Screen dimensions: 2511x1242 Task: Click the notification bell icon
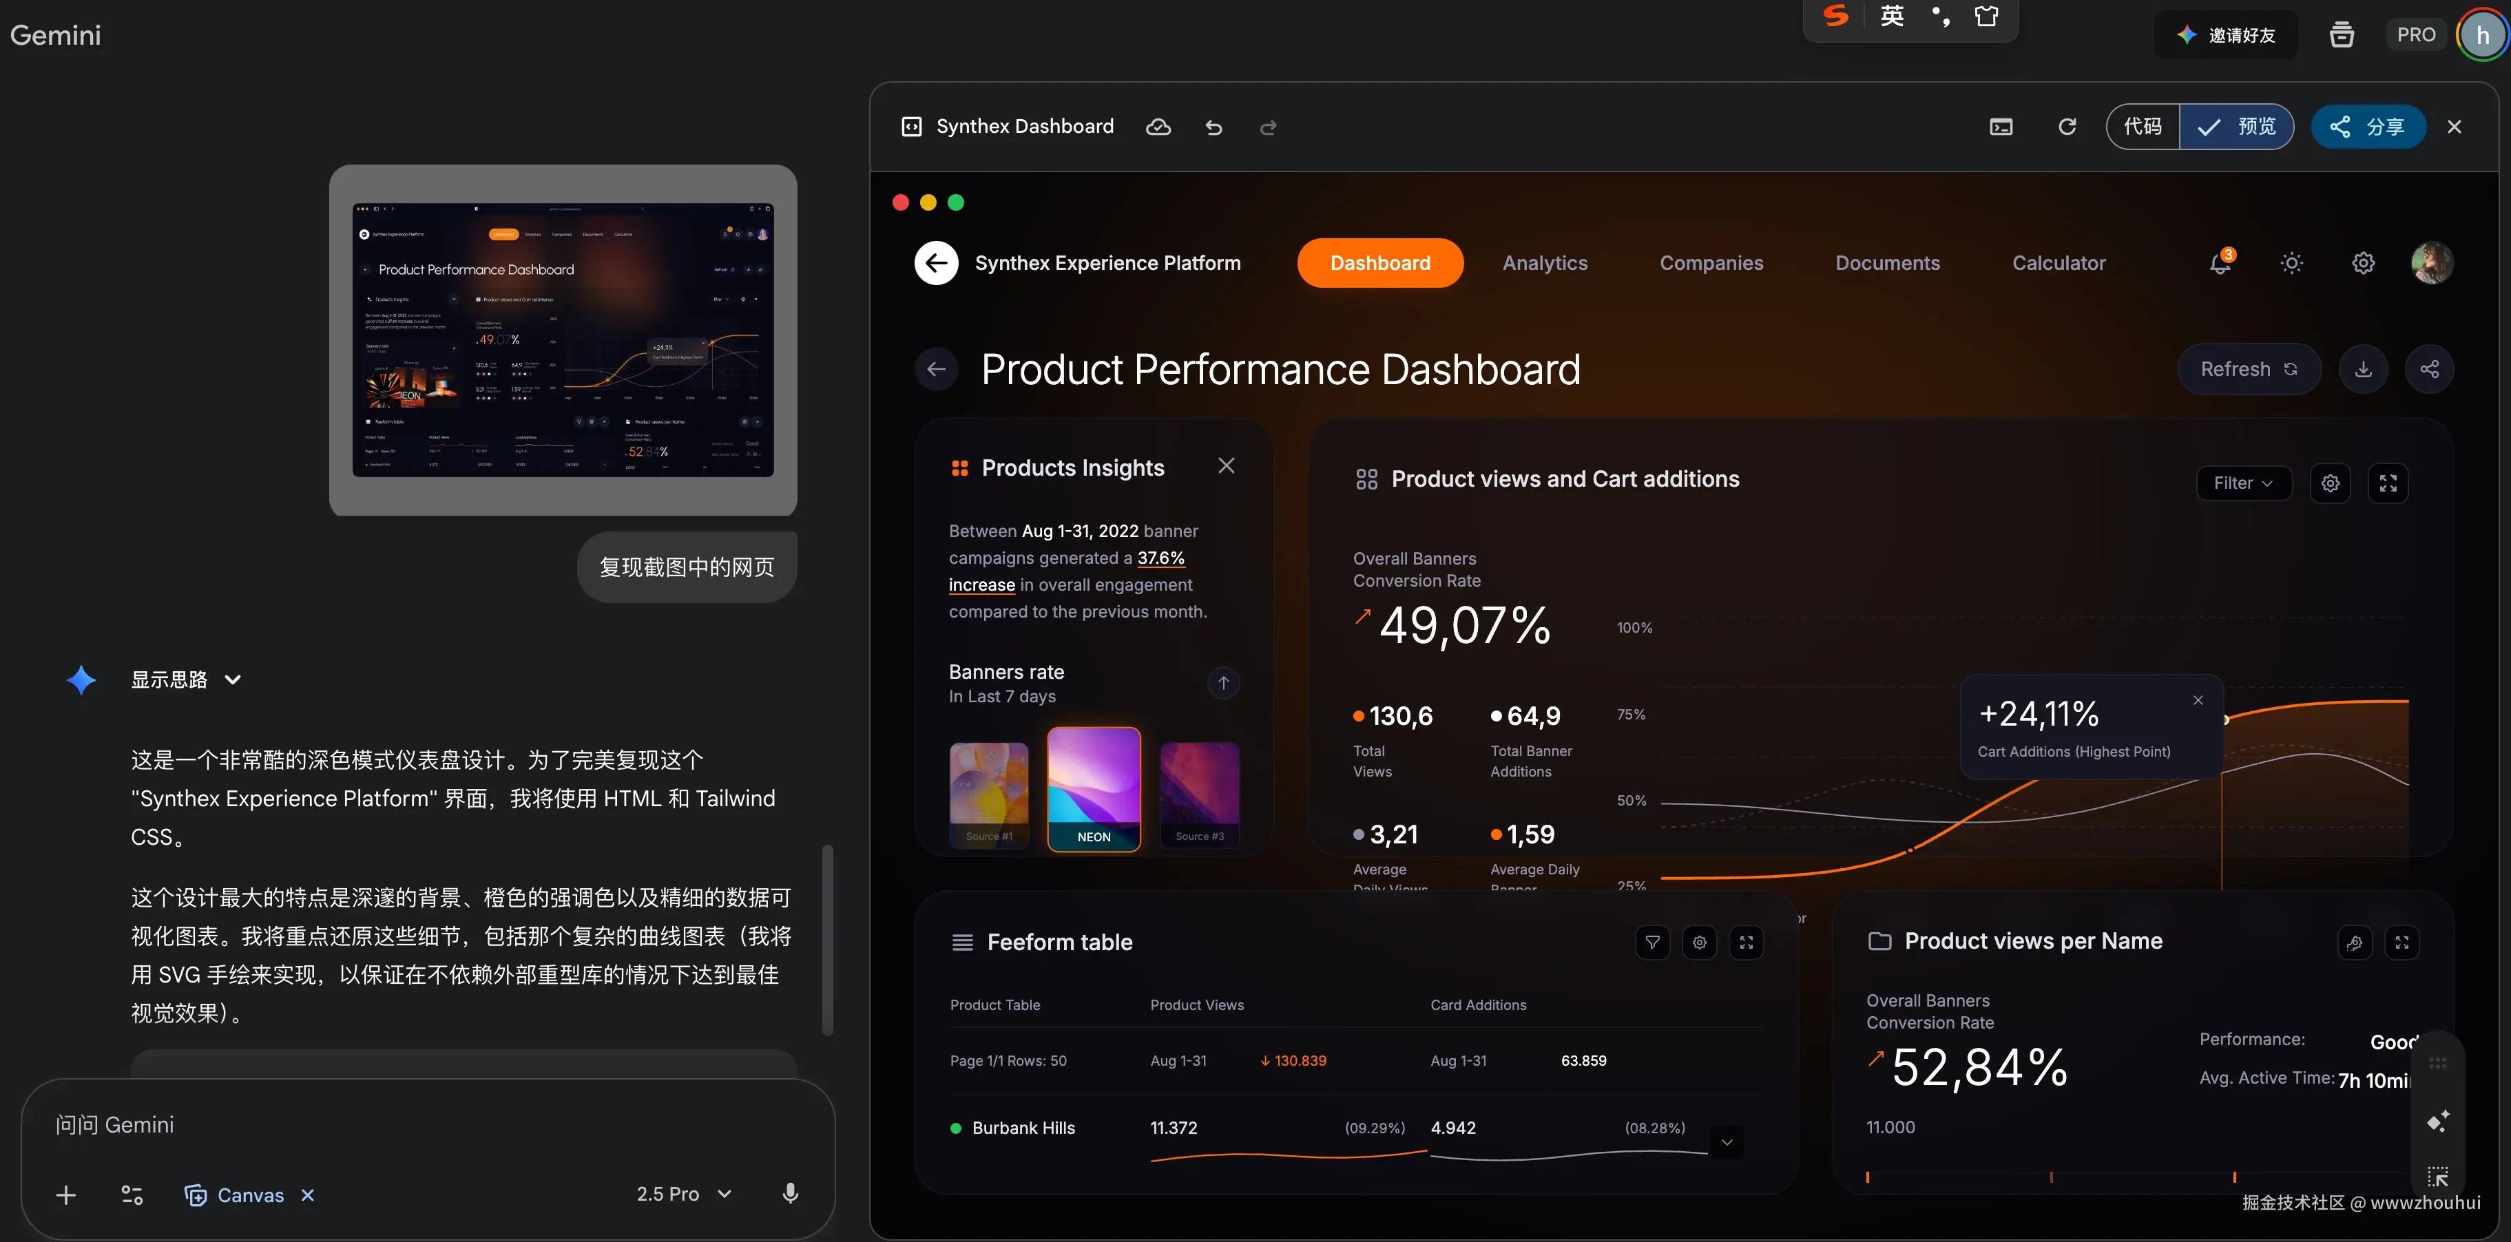click(2220, 263)
